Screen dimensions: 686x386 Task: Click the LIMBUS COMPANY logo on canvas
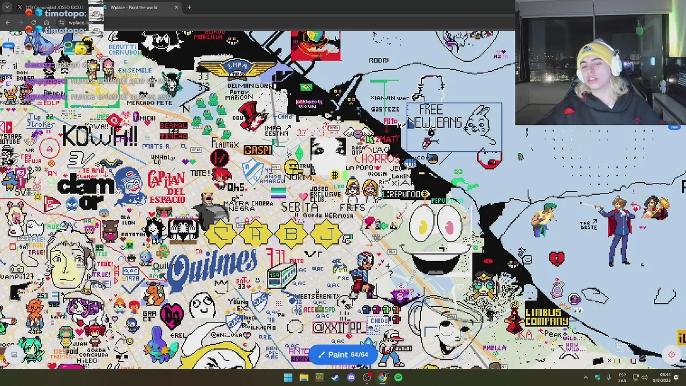click(x=546, y=317)
